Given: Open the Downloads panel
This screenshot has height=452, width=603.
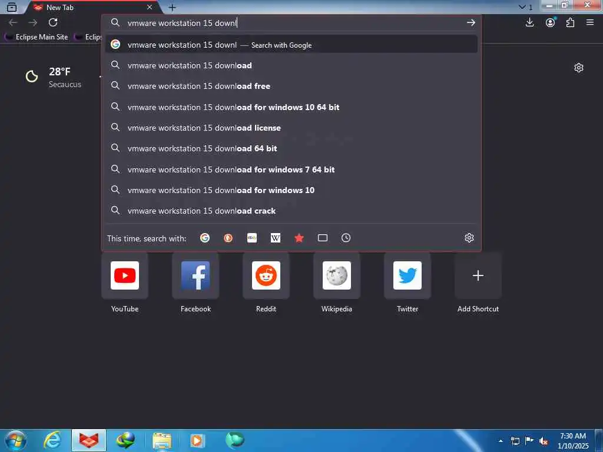Looking at the screenshot, I should 529,23.
